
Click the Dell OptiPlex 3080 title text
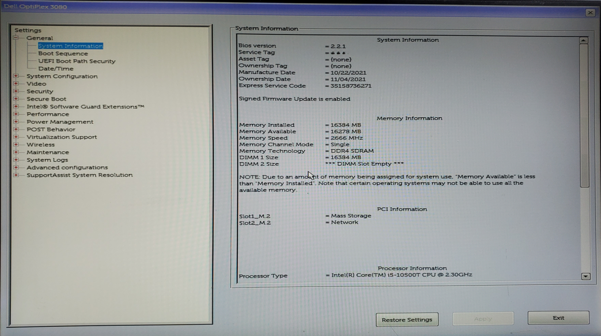point(36,7)
